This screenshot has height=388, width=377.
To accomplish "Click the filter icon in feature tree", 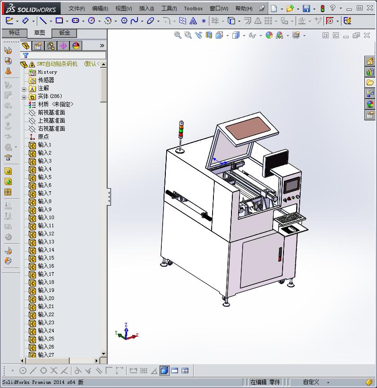I will (x=26, y=55).
